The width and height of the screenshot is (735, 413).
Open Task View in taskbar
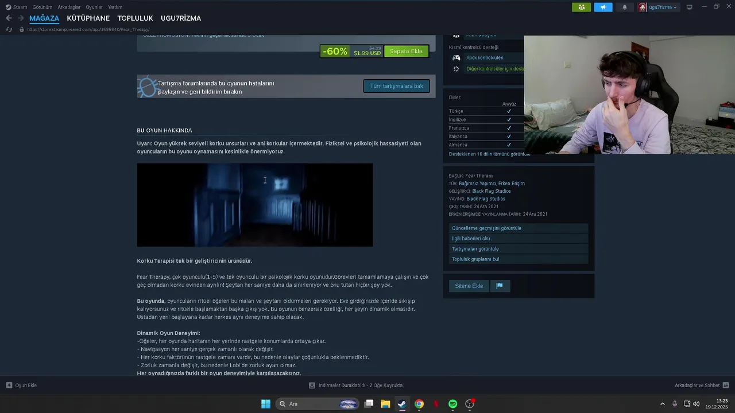coord(369,404)
